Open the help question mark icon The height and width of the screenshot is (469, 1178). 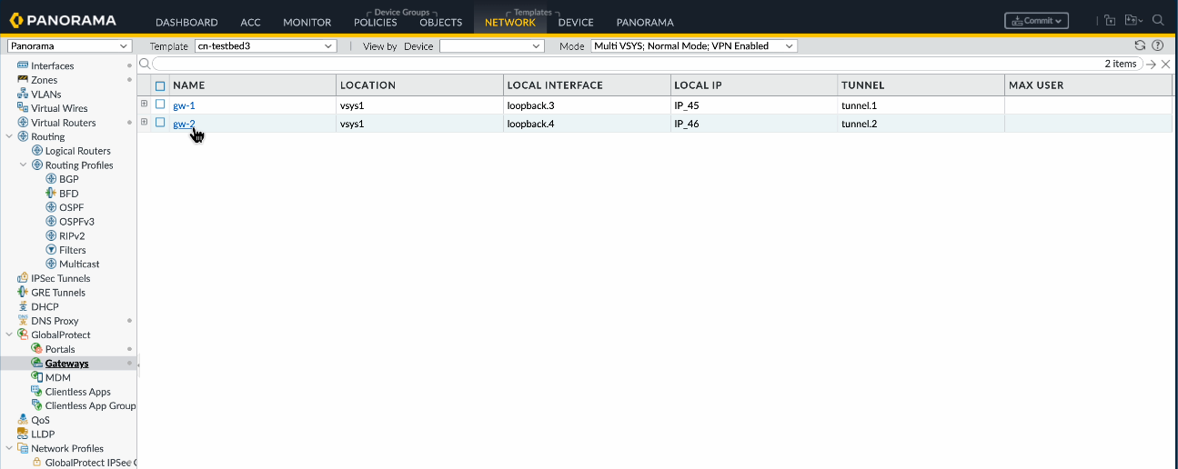[x=1158, y=45]
